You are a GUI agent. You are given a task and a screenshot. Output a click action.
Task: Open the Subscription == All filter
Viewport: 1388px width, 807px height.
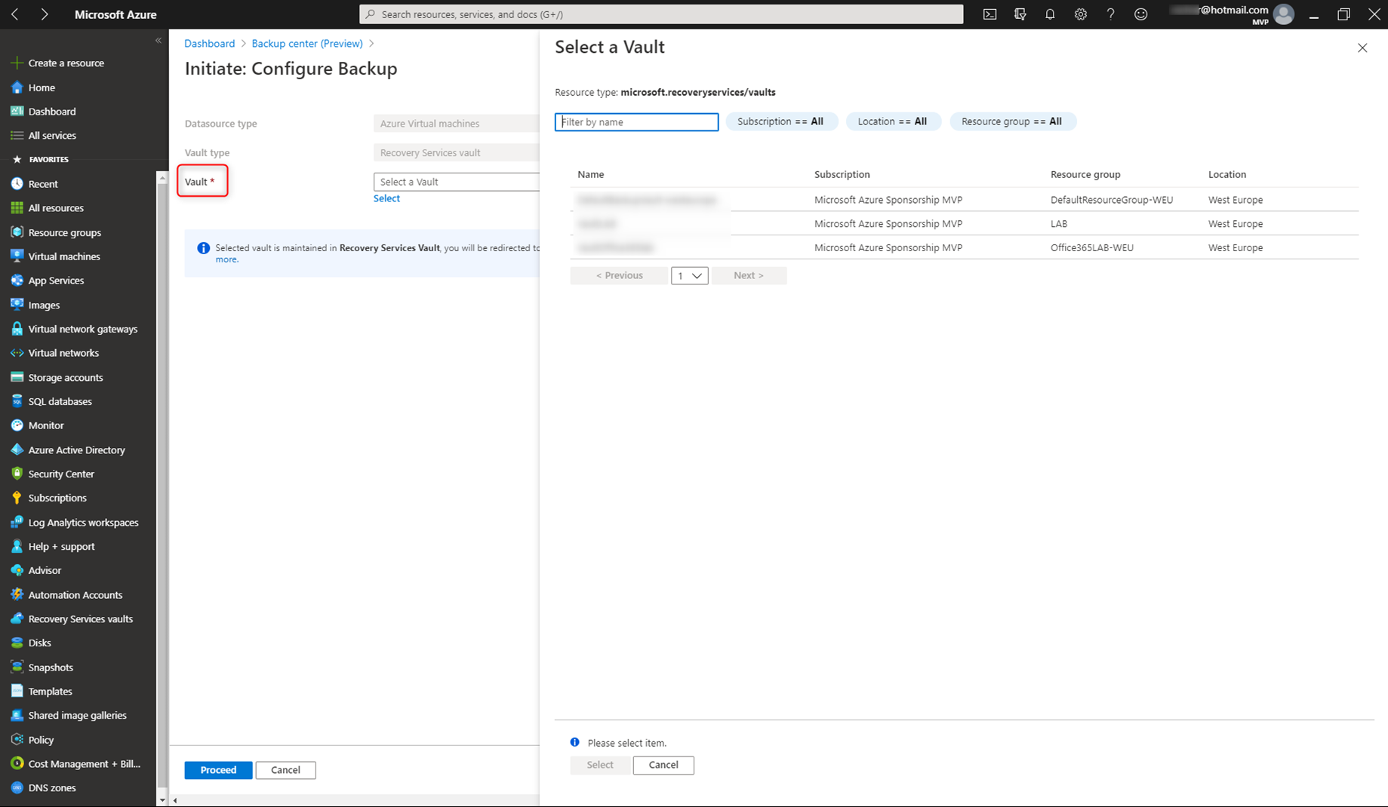[x=781, y=121]
